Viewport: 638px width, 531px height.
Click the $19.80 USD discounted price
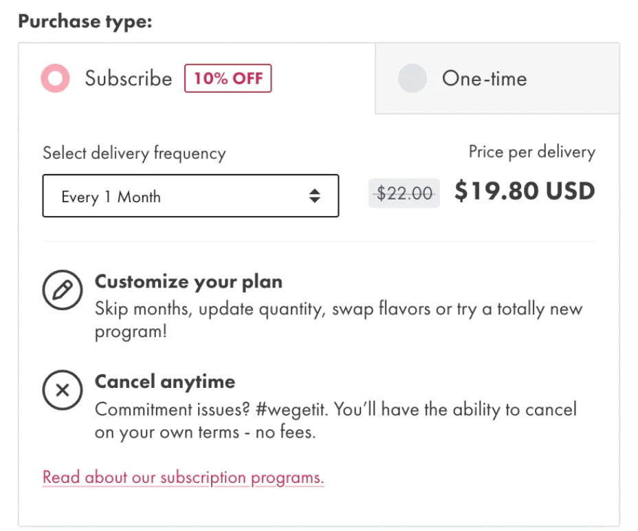[525, 191]
